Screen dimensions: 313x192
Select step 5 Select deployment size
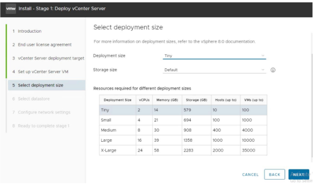point(46,85)
